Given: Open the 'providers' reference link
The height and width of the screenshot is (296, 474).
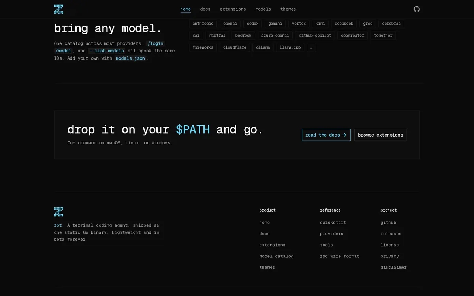Looking at the screenshot, I should (x=332, y=234).
